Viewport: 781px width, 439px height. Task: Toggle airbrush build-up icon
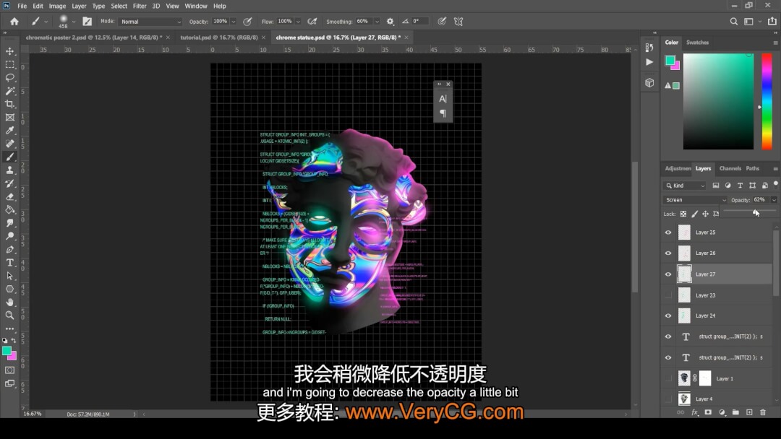click(x=312, y=22)
